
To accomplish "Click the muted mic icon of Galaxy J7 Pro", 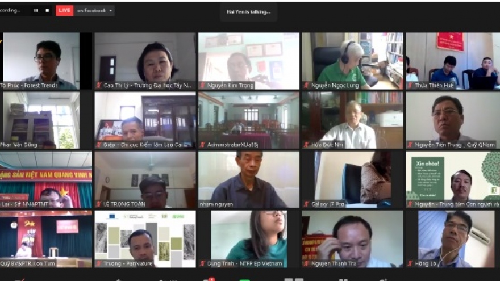I will (x=306, y=204).
